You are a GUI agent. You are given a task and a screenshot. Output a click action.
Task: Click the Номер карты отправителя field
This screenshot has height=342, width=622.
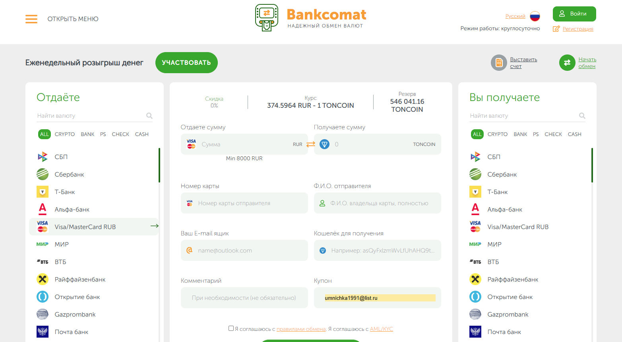pos(244,203)
